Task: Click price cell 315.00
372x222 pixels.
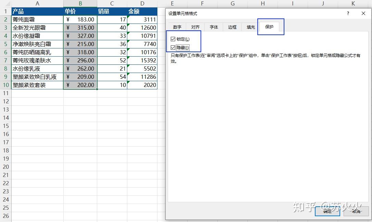Action: [x=80, y=28]
